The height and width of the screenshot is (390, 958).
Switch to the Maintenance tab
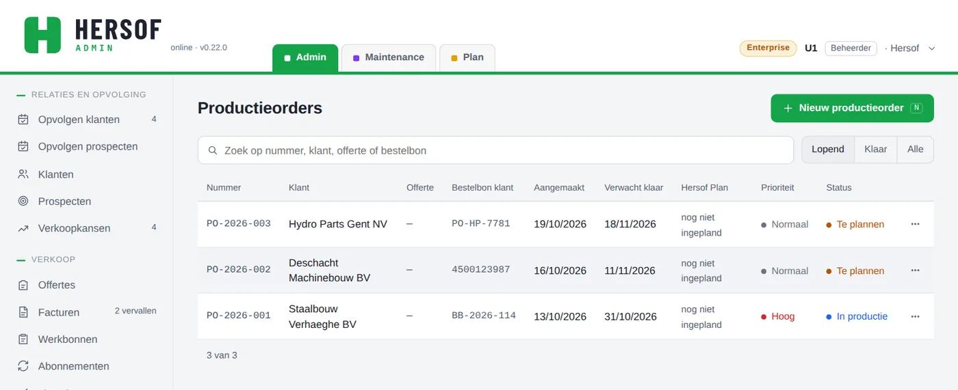click(x=389, y=57)
